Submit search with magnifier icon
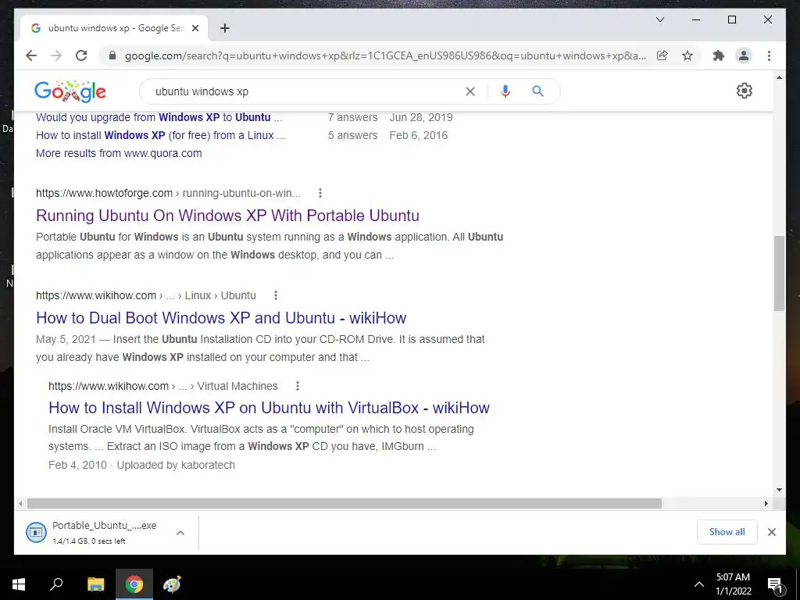Viewport: 800px width, 600px height. tap(537, 91)
